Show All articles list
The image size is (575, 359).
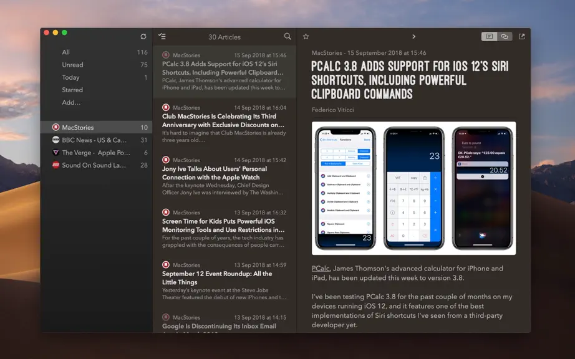coord(96,52)
